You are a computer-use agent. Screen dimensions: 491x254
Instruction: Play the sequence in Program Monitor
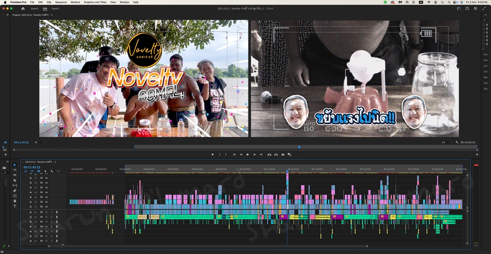(248, 154)
